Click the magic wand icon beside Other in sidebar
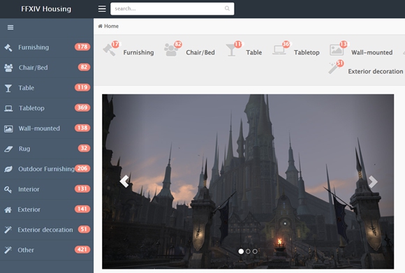 point(8,250)
